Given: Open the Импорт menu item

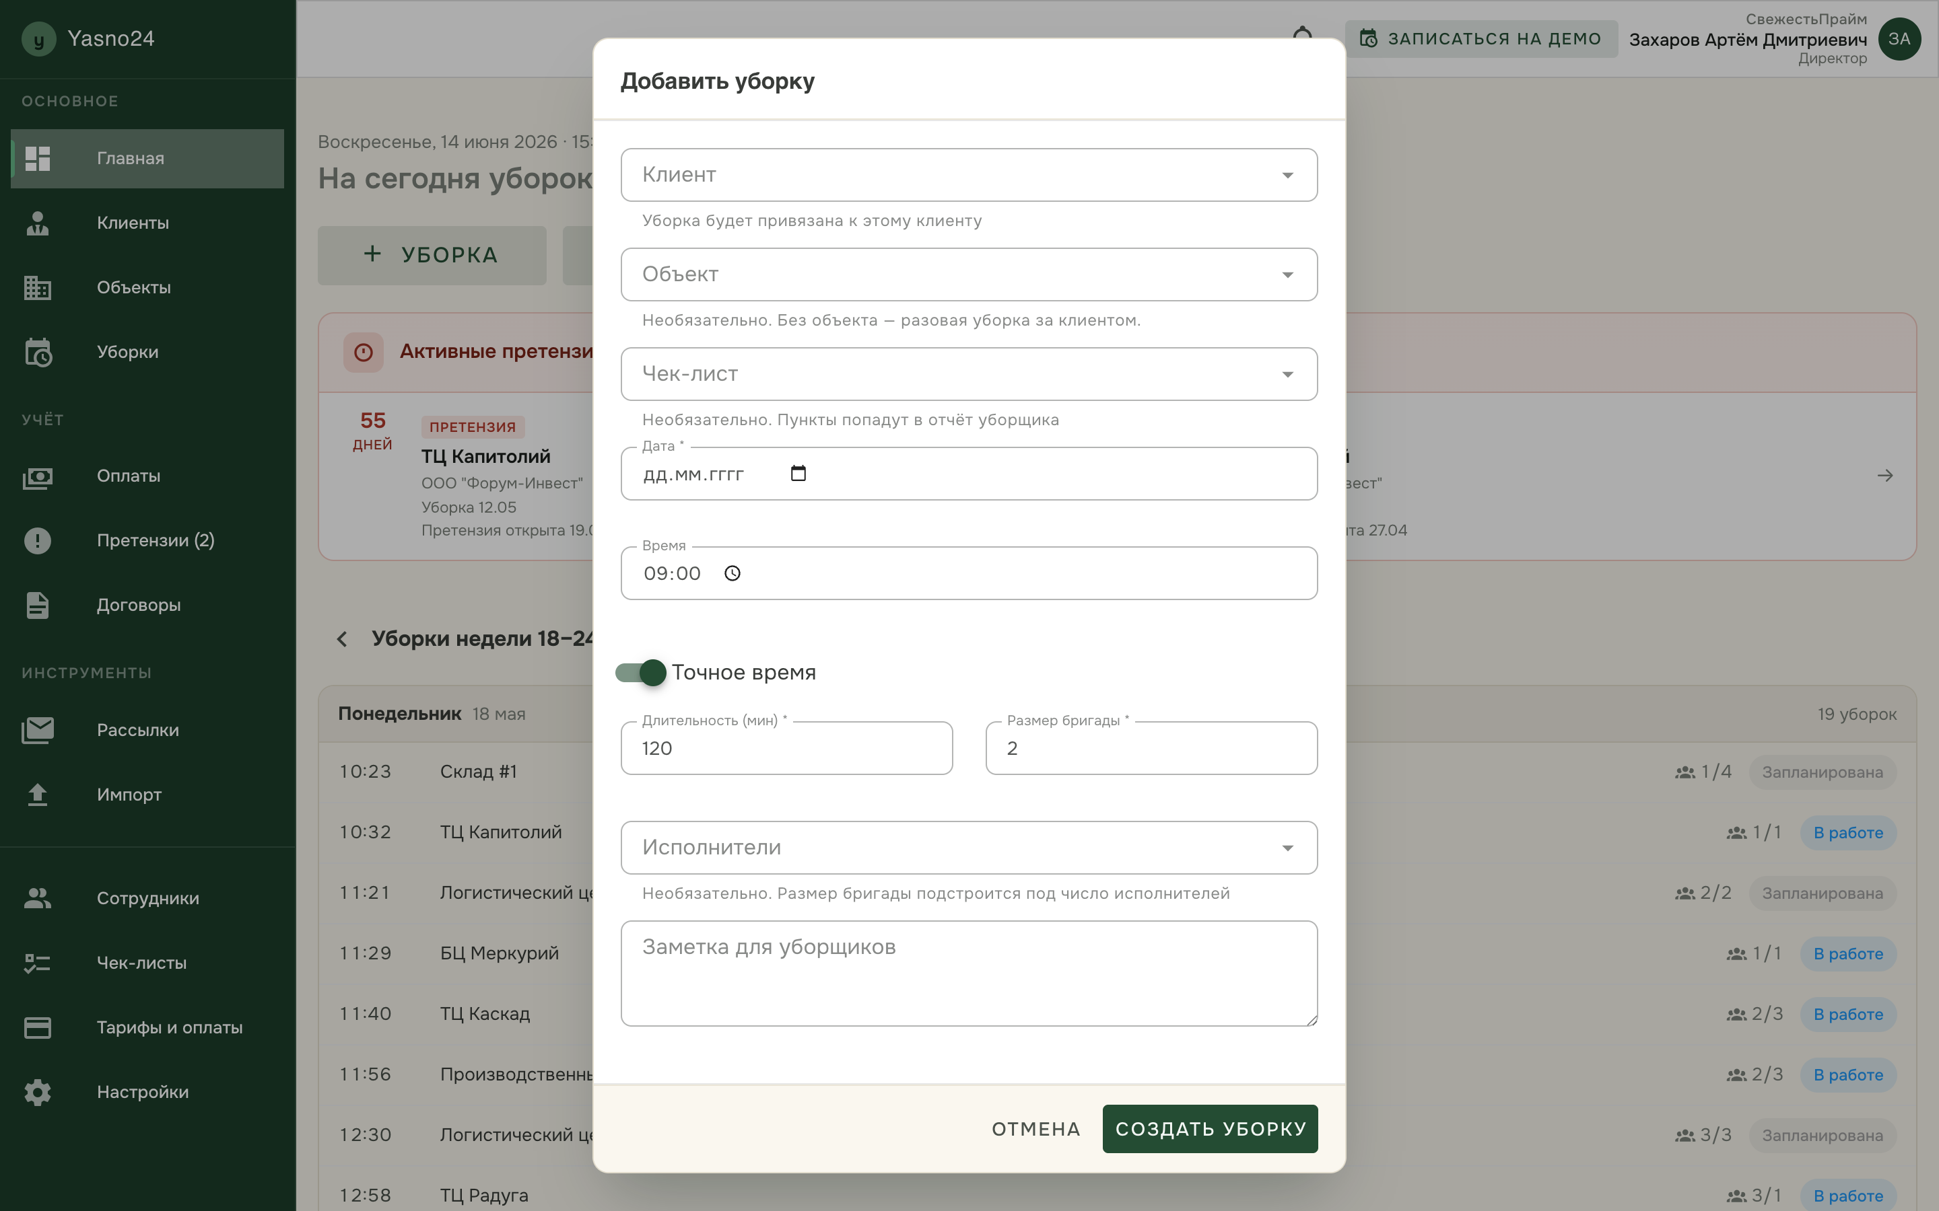Looking at the screenshot, I should (147, 795).
